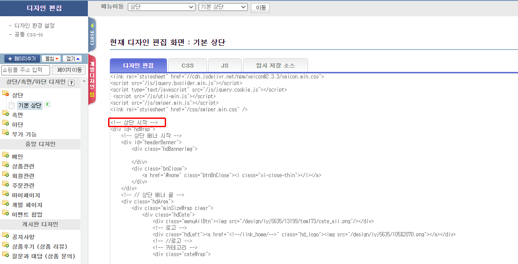Click the 페이지이동 button

(x=69, y=70)
